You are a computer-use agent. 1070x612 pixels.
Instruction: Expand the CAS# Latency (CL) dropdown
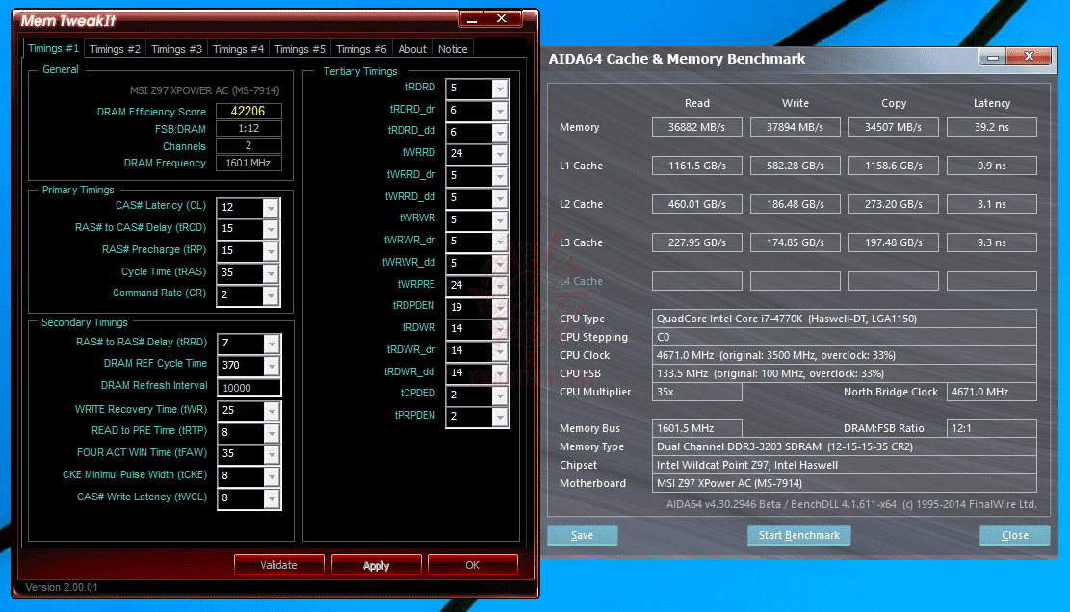(x=271, y=207)
